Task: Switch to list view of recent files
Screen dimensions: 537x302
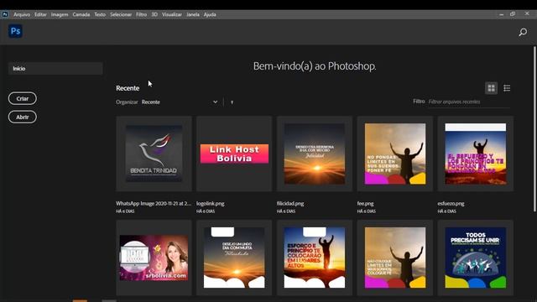Action: pyautogui.click(x=507, y=88)
